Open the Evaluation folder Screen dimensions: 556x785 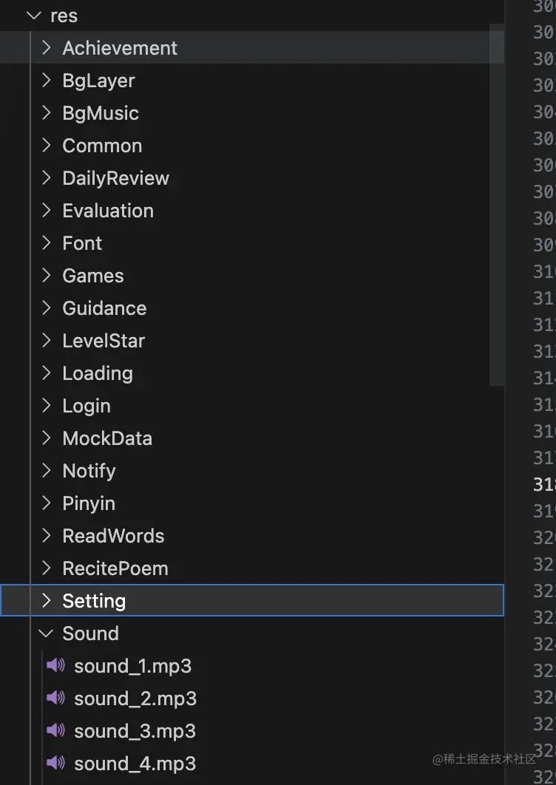click(x=108, y=210)
